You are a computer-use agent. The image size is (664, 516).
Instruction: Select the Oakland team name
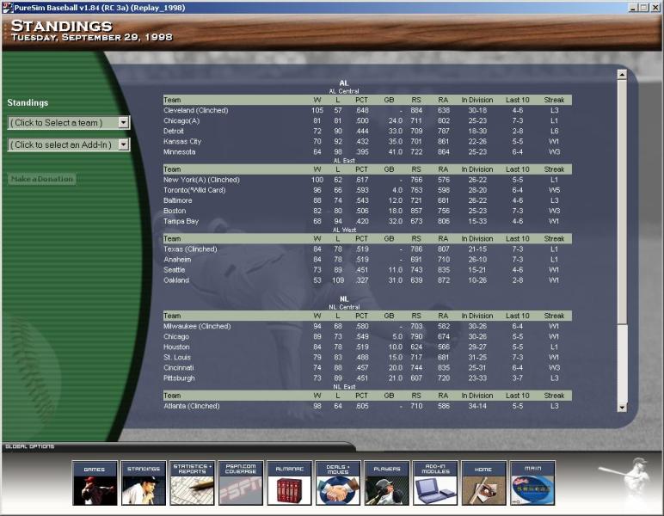[x=176, y=280]
